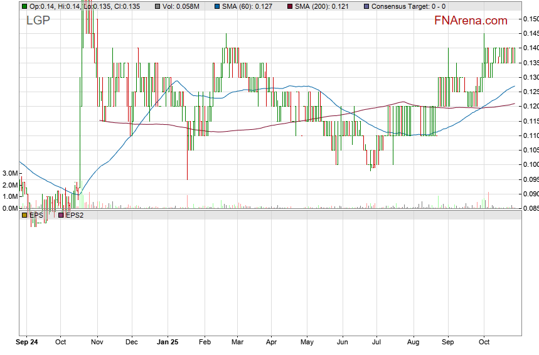Click the magenta EPS2 legend swatch

click(61, 215)
